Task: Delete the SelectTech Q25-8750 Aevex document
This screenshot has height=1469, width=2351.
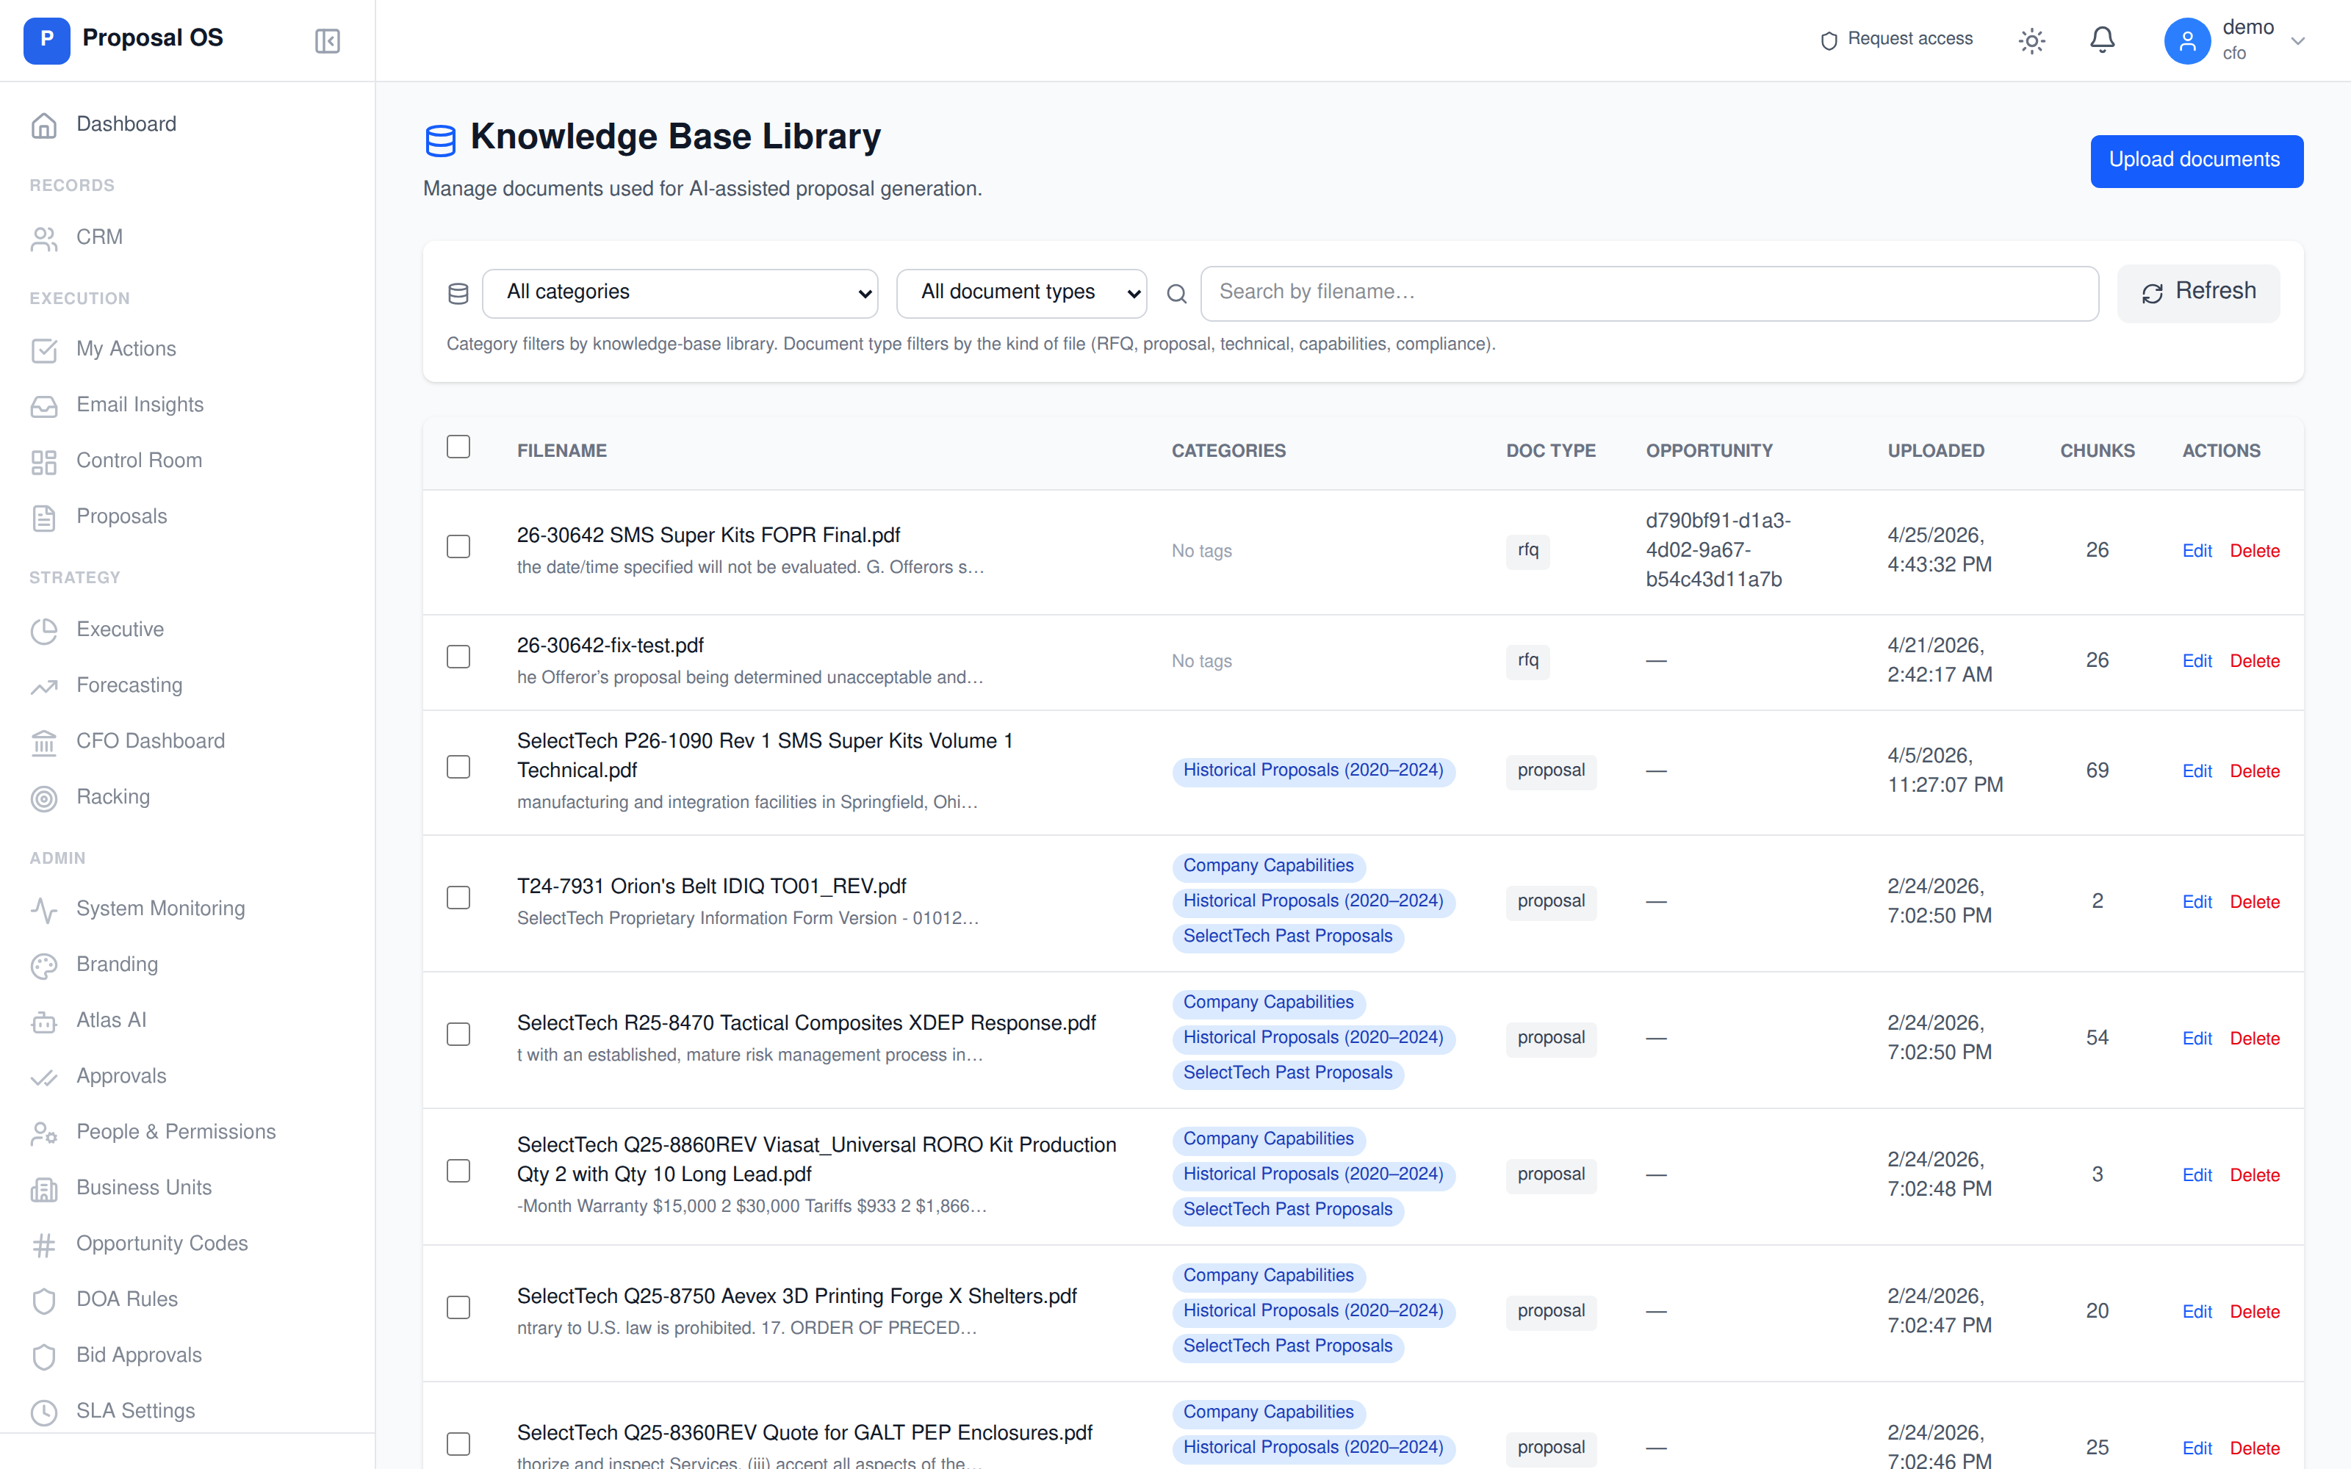Action: click(2255, 1310)
